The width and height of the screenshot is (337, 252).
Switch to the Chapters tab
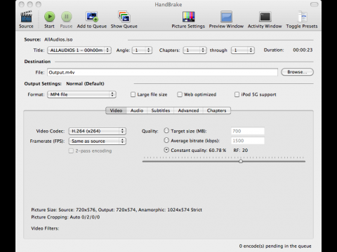pos(216,111)
